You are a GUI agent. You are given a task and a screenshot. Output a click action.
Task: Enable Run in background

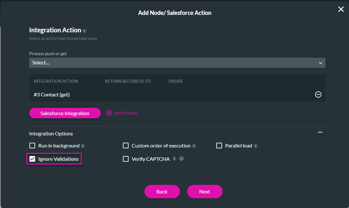(x=32, y=146)
